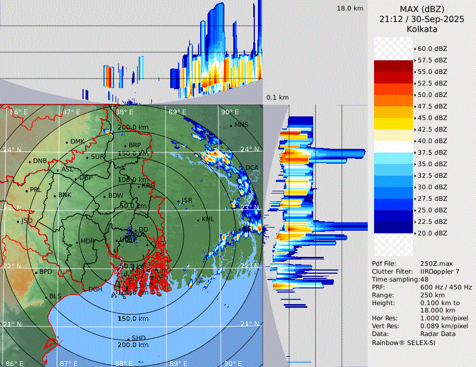Select the PRL station marker

pyautogui.click(x=26, y=190)
